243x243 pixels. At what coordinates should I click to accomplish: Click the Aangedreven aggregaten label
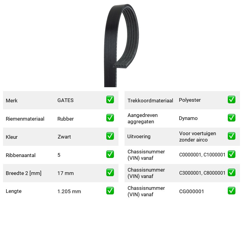tap(142, 118)
